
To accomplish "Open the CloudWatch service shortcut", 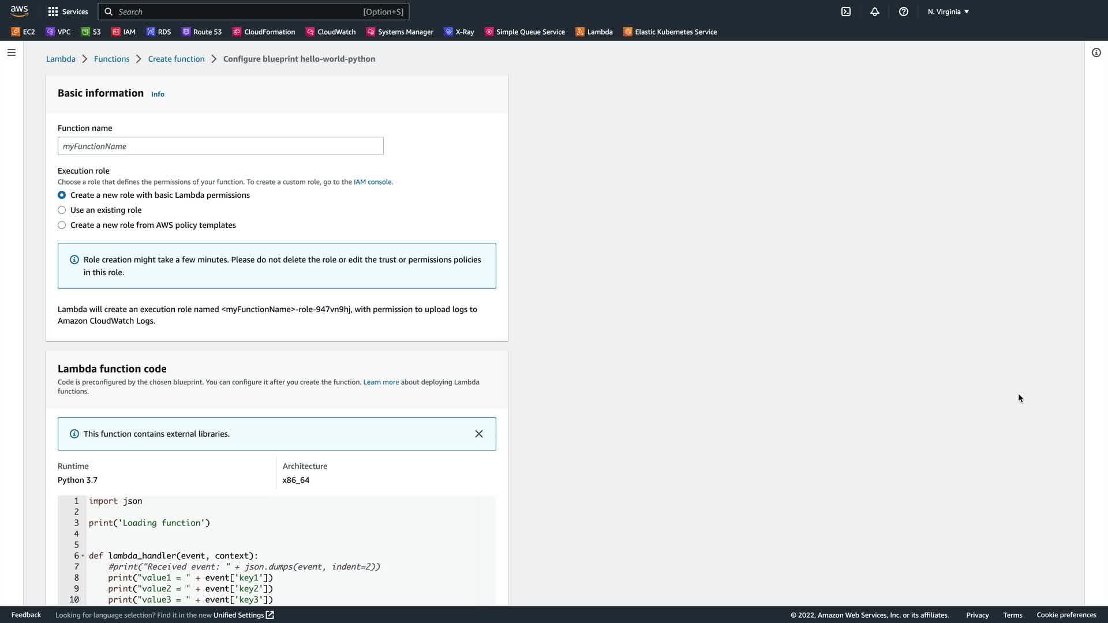I will coord(331,32).
